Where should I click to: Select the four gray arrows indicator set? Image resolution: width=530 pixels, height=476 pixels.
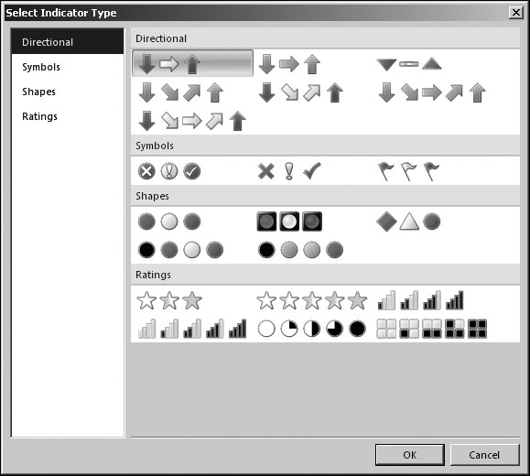coord(181,92)
